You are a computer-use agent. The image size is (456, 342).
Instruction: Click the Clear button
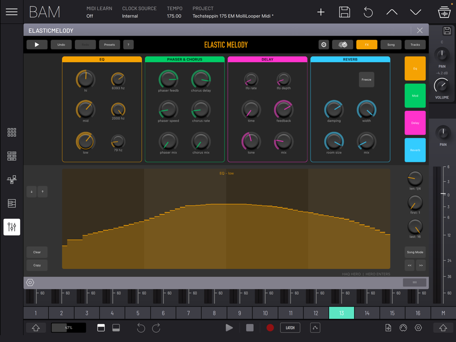pyautogui.click(x=37, y=252)
